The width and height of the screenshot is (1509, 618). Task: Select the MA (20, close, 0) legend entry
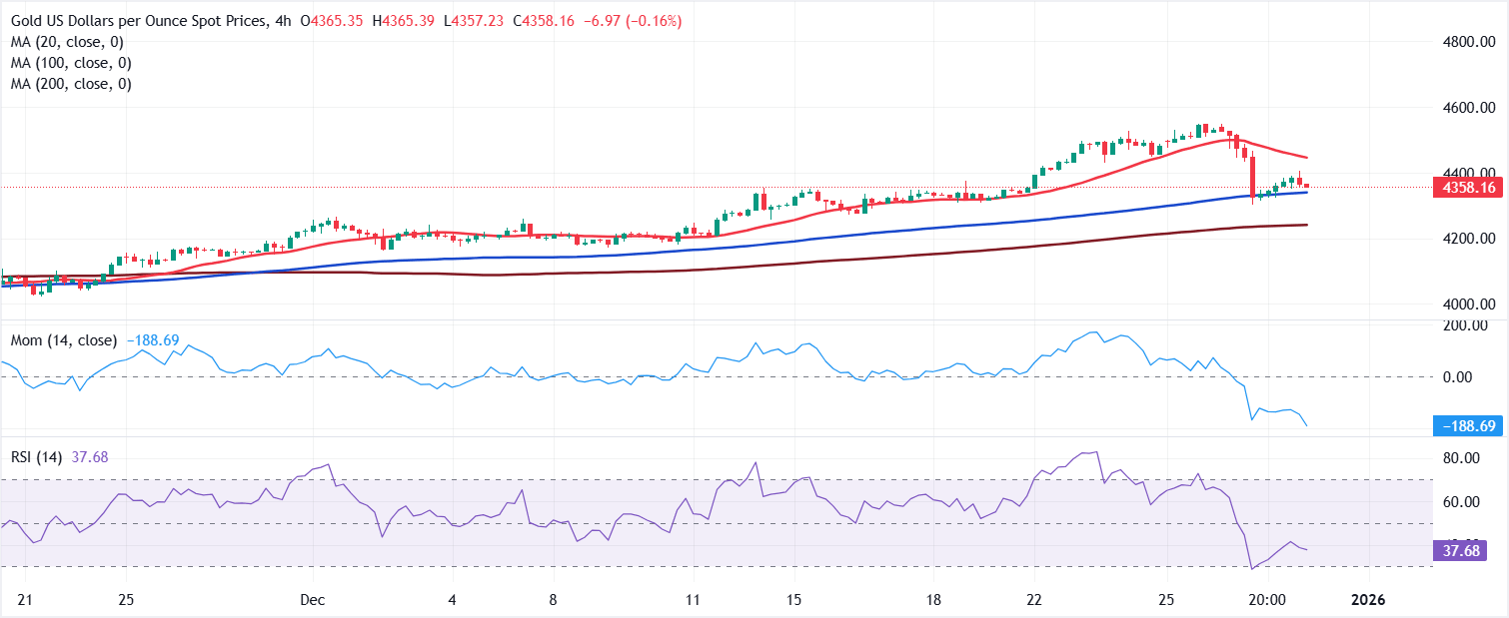coord(65,41)
